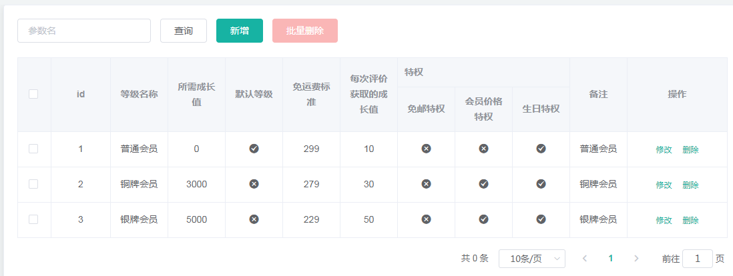Toggle the select-all header checkbox
Image resolution: width=733 pixels, height=276 pixels.
point(33,94)
